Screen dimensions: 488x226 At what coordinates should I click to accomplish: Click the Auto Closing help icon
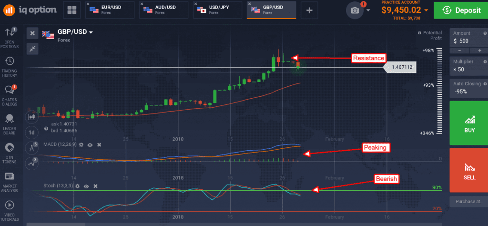(x=485, y=84)
